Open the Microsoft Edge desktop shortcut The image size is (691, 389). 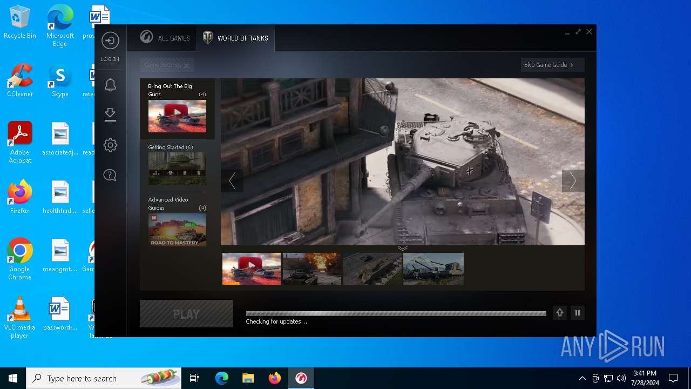click(x=60, y=26)
